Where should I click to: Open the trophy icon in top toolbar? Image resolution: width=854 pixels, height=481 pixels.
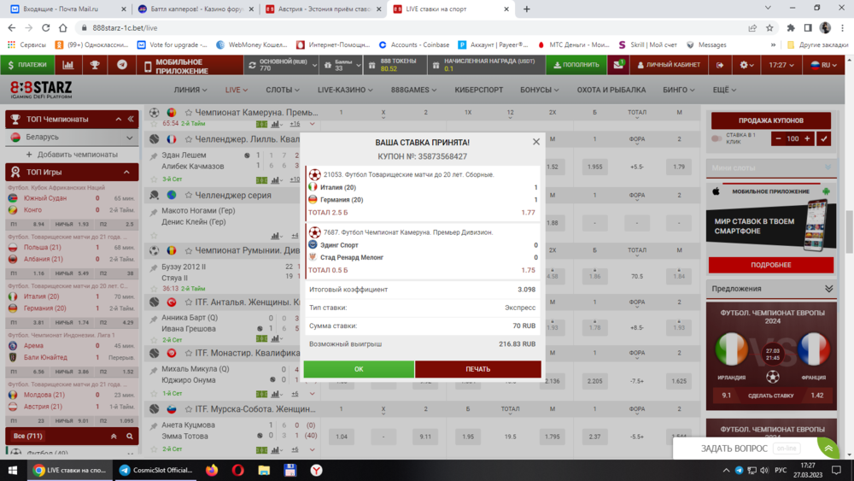[95, 65]
